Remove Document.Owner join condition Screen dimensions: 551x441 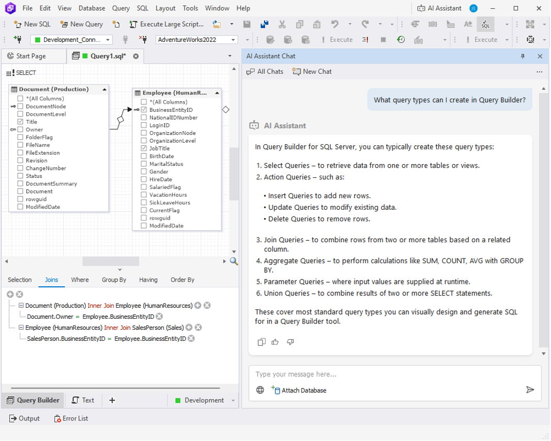point(159,317)
